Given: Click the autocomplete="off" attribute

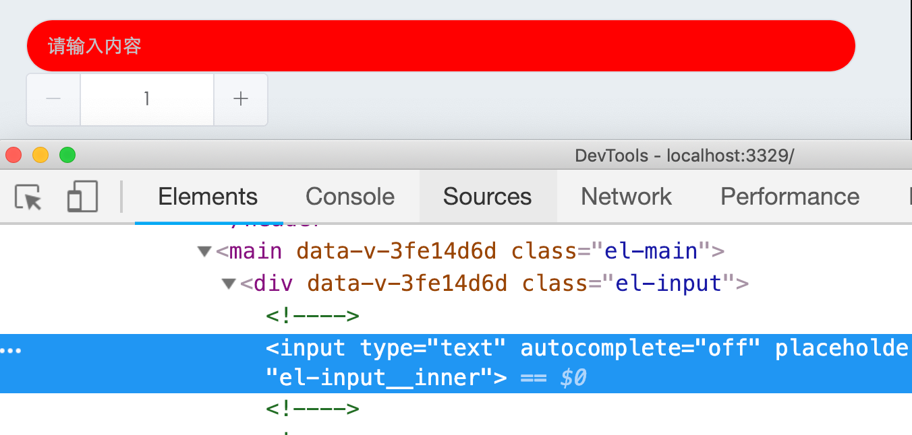Looking at the screenshot, I should 640,348.
